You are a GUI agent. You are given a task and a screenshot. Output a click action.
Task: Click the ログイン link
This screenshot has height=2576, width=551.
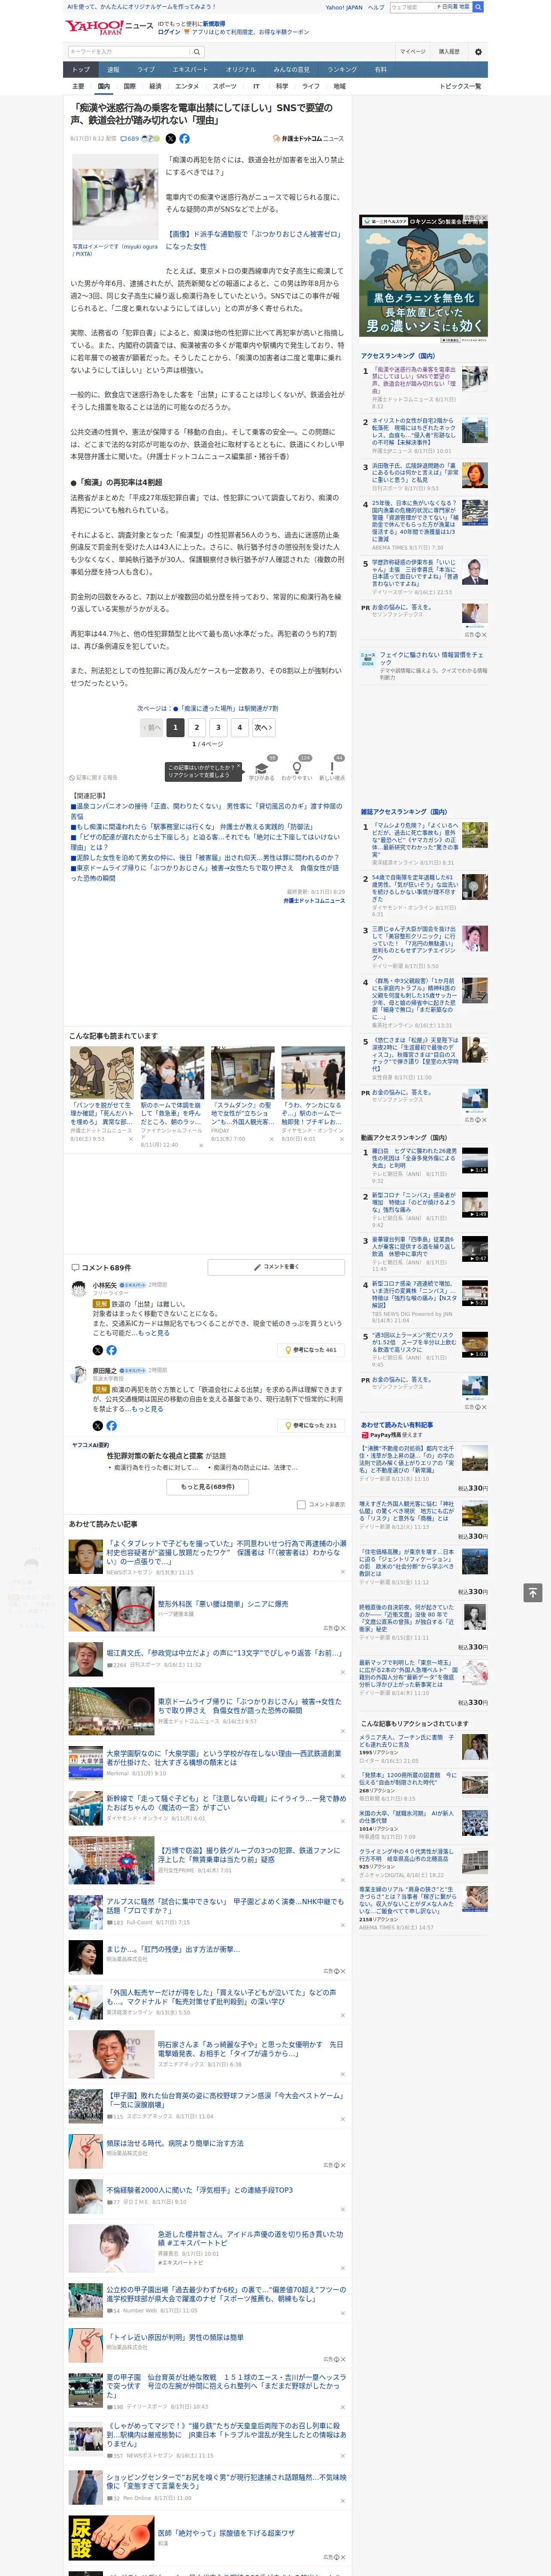pos(169,32)
